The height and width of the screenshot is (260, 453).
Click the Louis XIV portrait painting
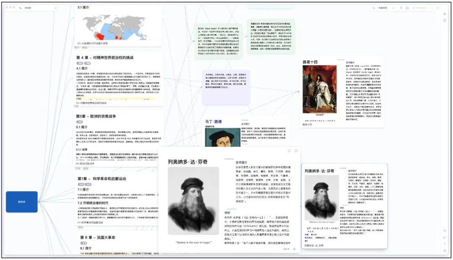pos(320,89)
